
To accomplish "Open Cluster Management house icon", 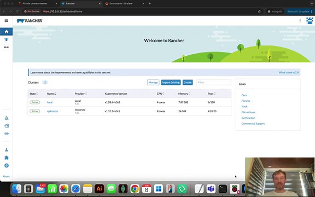I will pyautogui.click(x=7, y=126).
